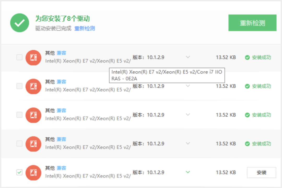Click the 安装 button on the last driver
This screenshot has height=188, width=282.
click(262, 172)
